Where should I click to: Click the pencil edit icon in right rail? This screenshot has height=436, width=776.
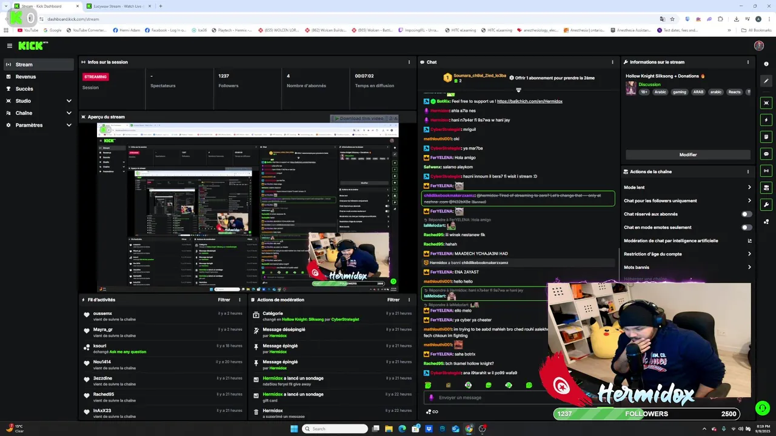[766, 81]
